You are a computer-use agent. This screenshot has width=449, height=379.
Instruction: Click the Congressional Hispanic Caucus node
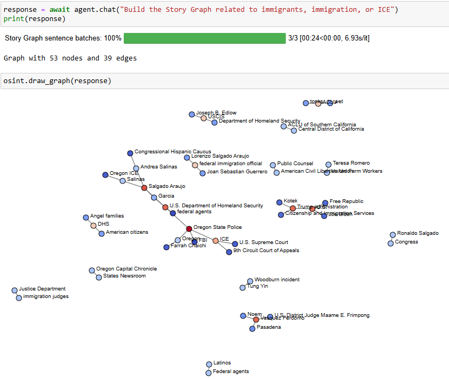pos(130,153)
